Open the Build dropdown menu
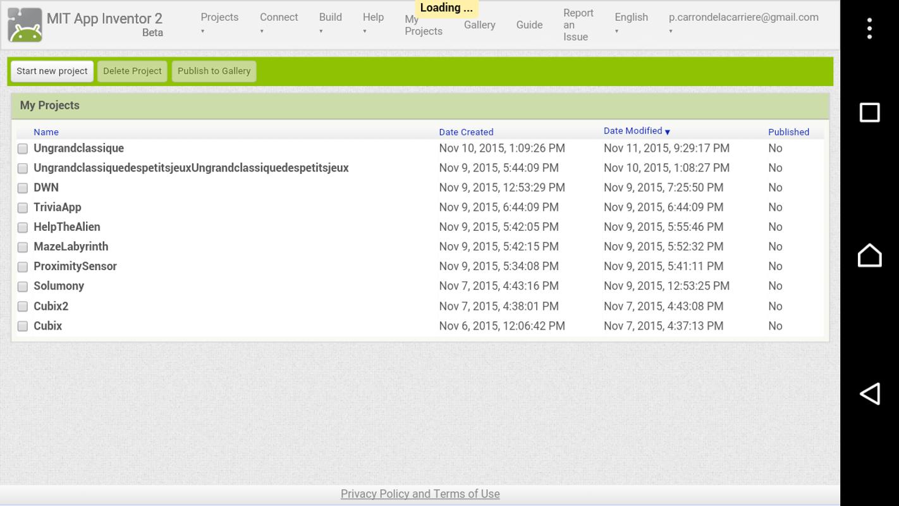 330,22
